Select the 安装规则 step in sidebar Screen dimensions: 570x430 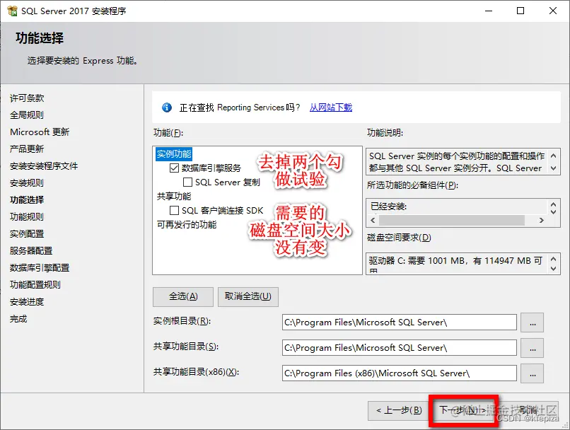27,183
